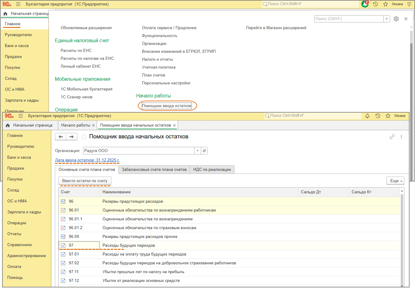Open history icon in the lower window header
Screen dimensions: 415x288
click(x=378, y=116)
